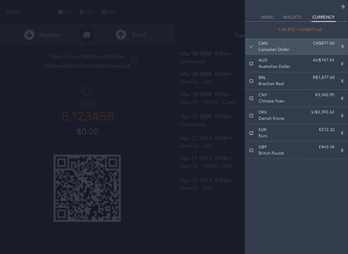Switch to the DAO wallet
The height and width of the screenshot is (254, 348).
[109, 12]
